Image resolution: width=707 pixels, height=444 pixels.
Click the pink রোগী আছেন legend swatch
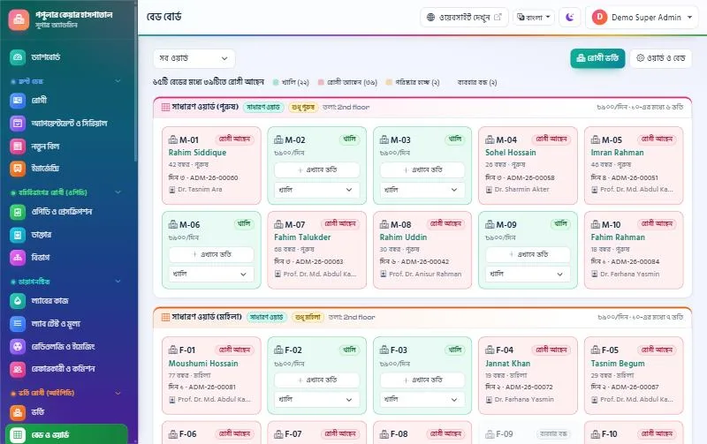(x=321, y=82)
